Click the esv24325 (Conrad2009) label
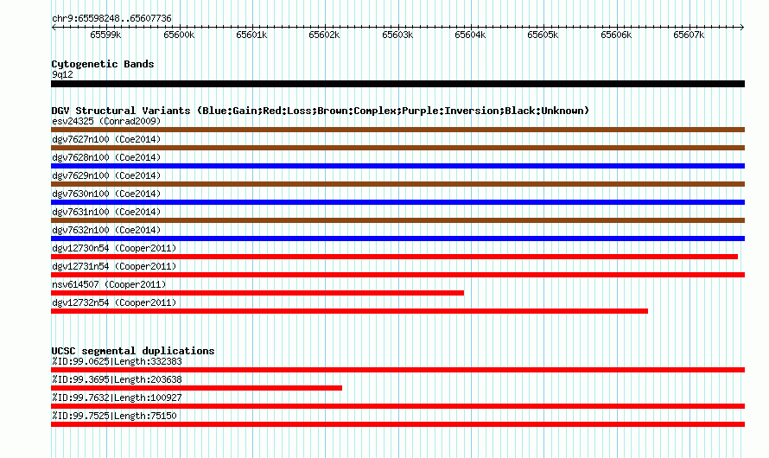Screen dimensions: 769x458 pos(106,121)
